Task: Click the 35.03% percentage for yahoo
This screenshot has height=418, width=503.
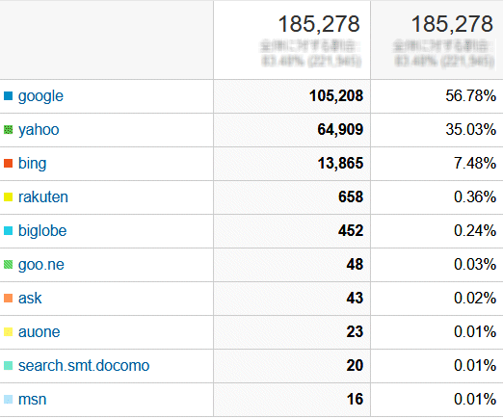Action: coord(471,130)
